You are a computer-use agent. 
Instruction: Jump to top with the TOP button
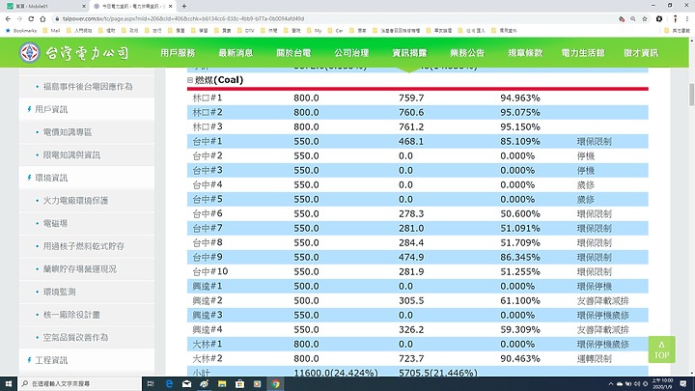pos(662,349)
